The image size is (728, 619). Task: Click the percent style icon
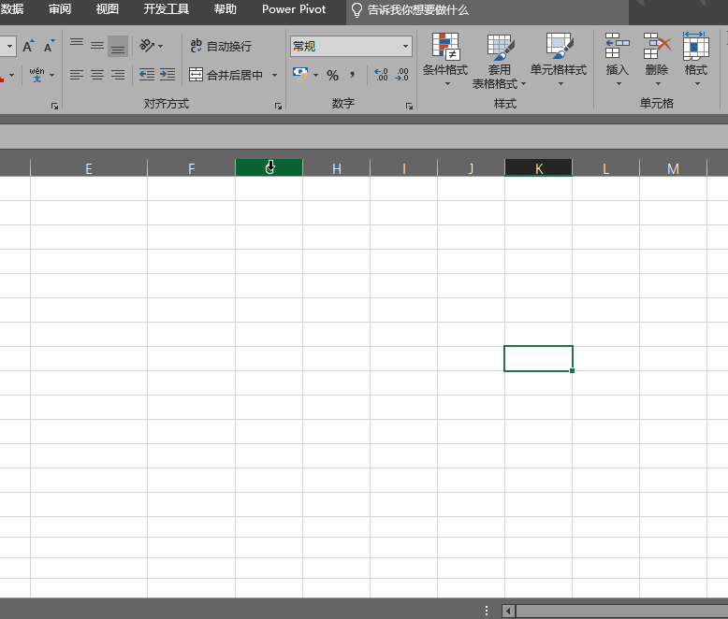coord(332,75)
